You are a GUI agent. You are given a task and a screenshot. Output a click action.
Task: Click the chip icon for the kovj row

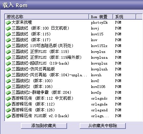click(8, 29)
